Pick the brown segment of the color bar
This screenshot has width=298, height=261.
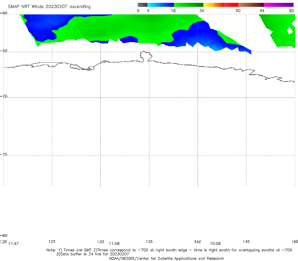click(x=251, y=5)
